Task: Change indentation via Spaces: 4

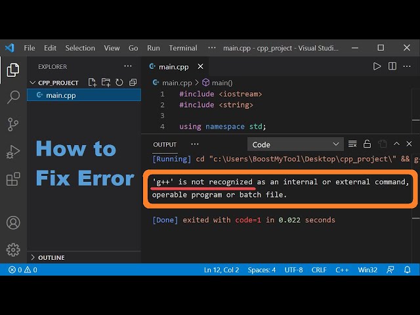Action: (261, 270)
